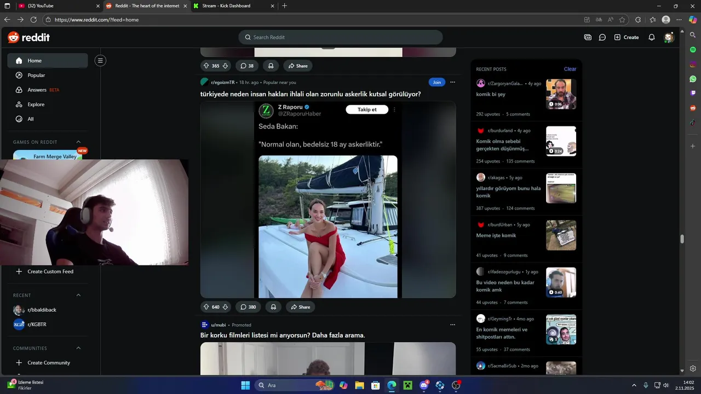This screenshot has height=394, width=701.
Task: Open File Explorer from the taskbar
Action: click(359, 385)
